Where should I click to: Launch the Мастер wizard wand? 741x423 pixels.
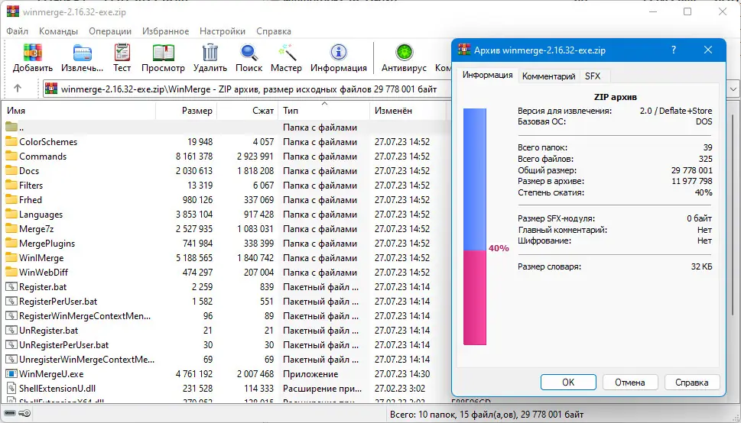click(x=286, y=52)
